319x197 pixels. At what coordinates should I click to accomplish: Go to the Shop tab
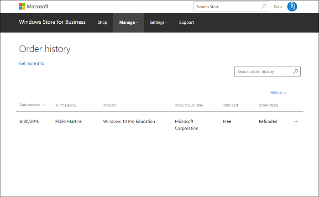coord(102,22)
